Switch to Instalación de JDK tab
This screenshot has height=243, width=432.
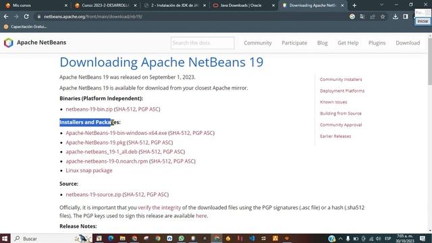pos(174,5)
